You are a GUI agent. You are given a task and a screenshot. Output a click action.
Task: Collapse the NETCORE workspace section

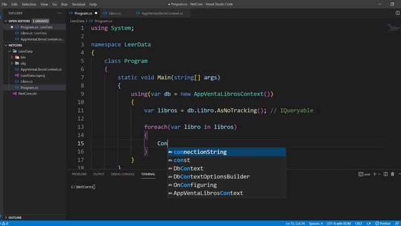6,45
